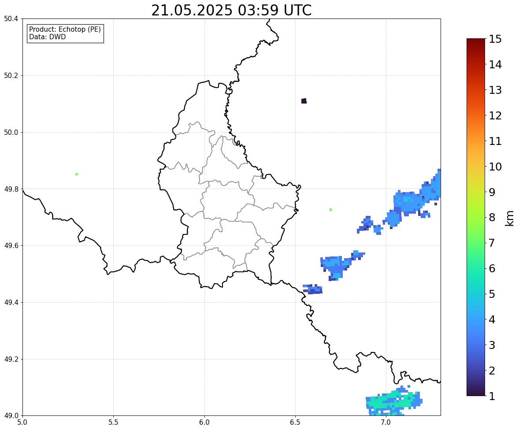This screenshot has height=430, width=519.
Task: Click the x-axis label 5.5
Action: click(113, 423)
